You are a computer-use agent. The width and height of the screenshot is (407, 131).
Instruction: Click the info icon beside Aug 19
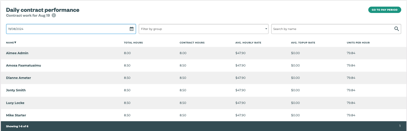[54, 16]
